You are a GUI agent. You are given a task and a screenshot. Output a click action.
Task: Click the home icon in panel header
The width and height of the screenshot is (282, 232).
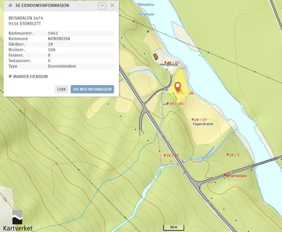[x=10, y=5]
